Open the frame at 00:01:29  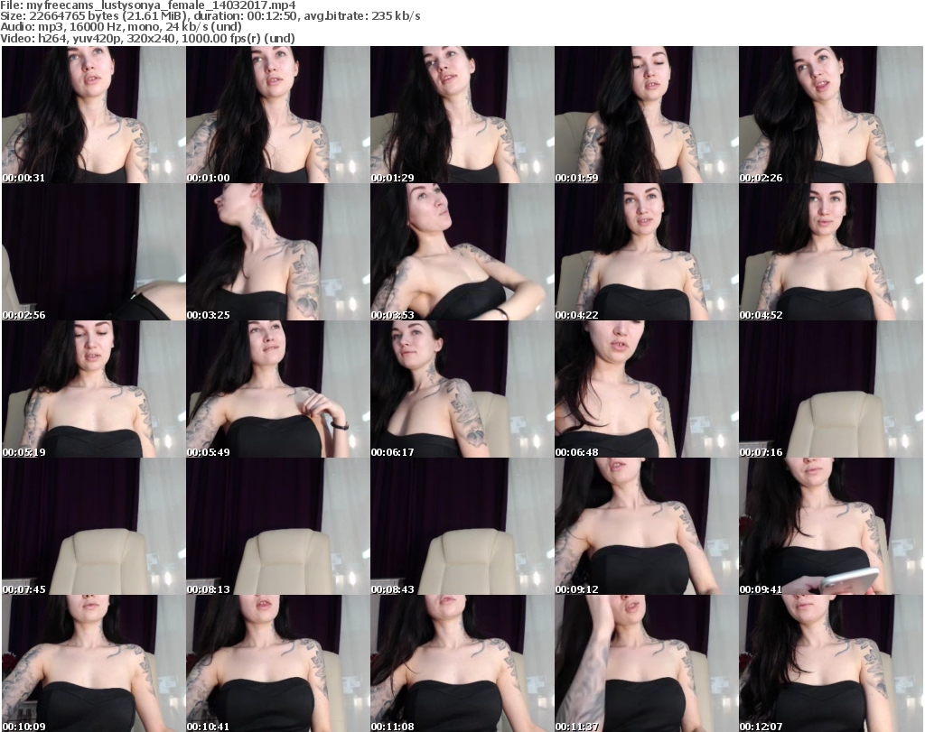[x=462, y=115]
